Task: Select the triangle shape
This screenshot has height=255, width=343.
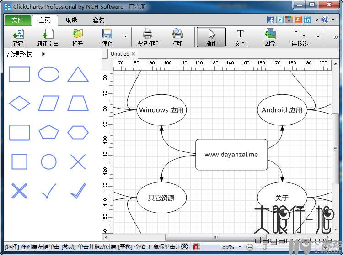Action: pyautogui.click(x=78, y=74)
